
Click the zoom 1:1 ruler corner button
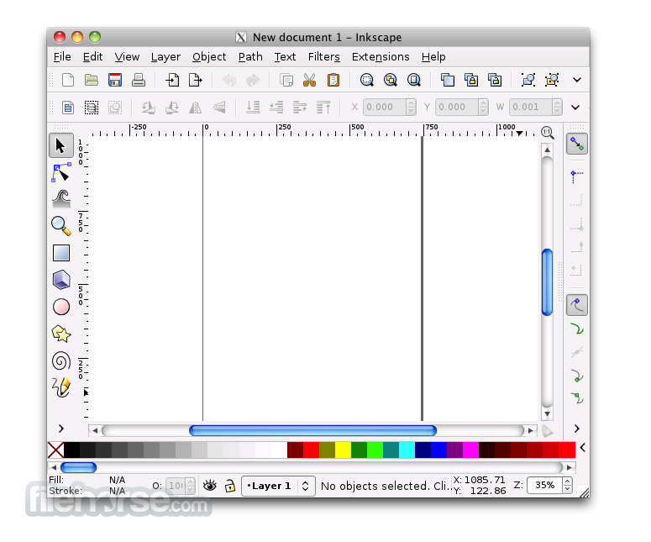click(547, 133)
